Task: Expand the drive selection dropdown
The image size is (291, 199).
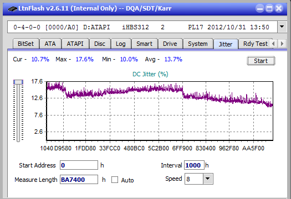Action: [282, 27]
